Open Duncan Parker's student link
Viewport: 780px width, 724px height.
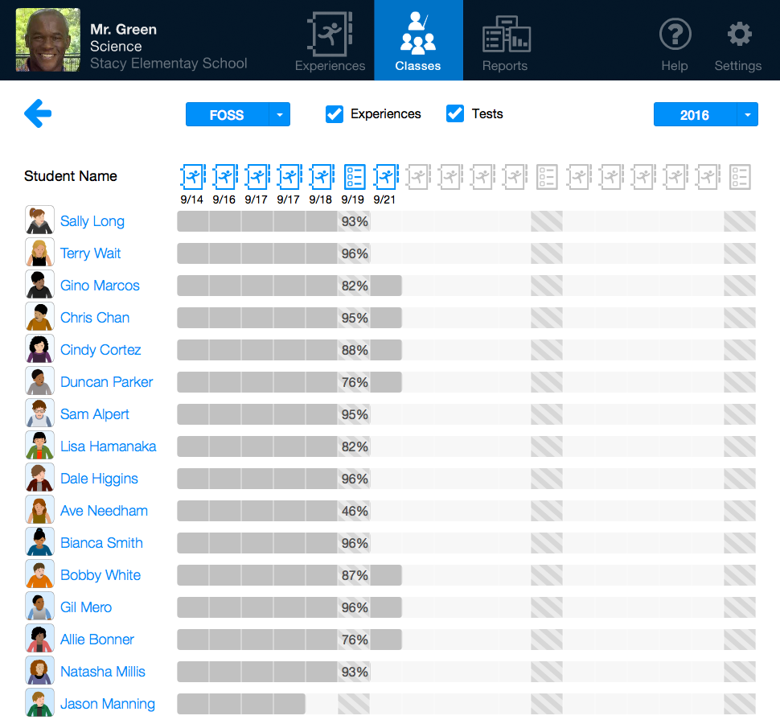pos(106,382)
